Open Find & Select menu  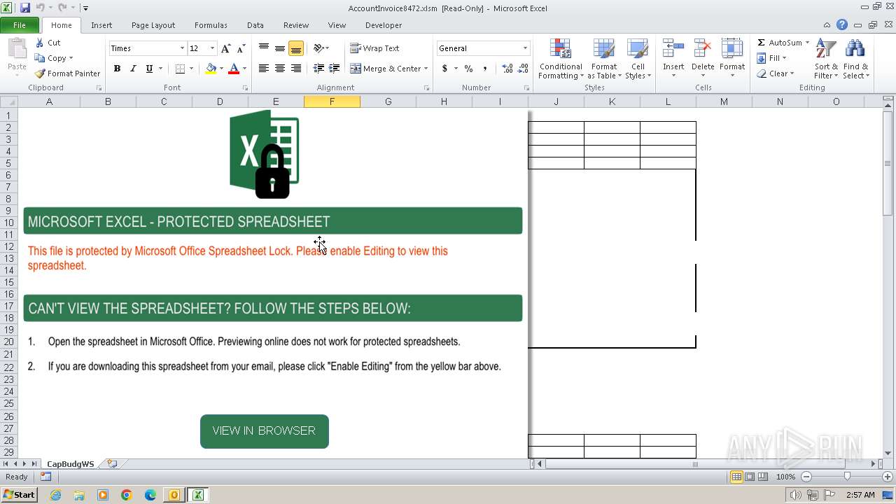[855, 59]
